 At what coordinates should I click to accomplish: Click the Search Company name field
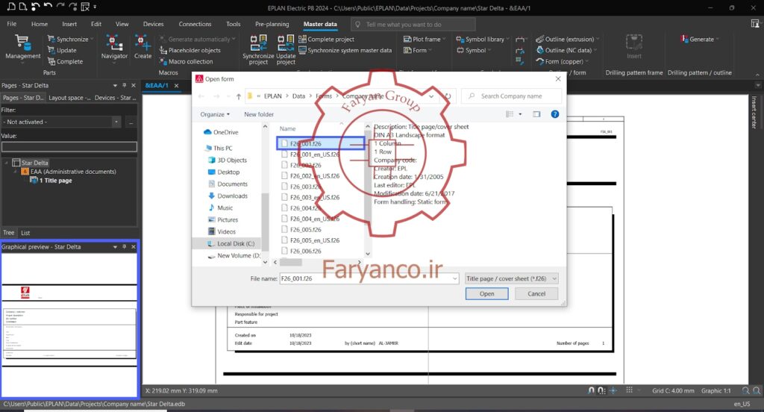511,96
